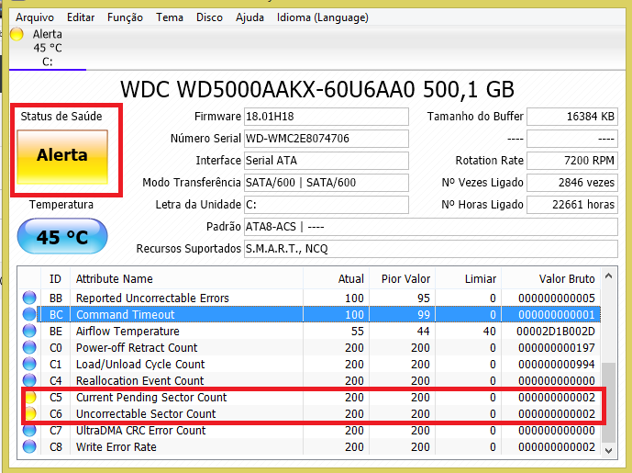Click the blue status icon for Power-off Retract Count
Screen dimensions: 632x473
29,348
